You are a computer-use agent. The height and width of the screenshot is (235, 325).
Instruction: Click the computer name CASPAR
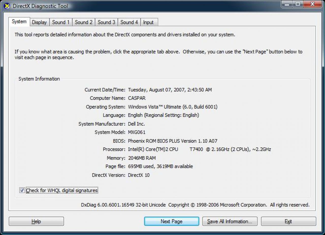(x=137, y=98)
